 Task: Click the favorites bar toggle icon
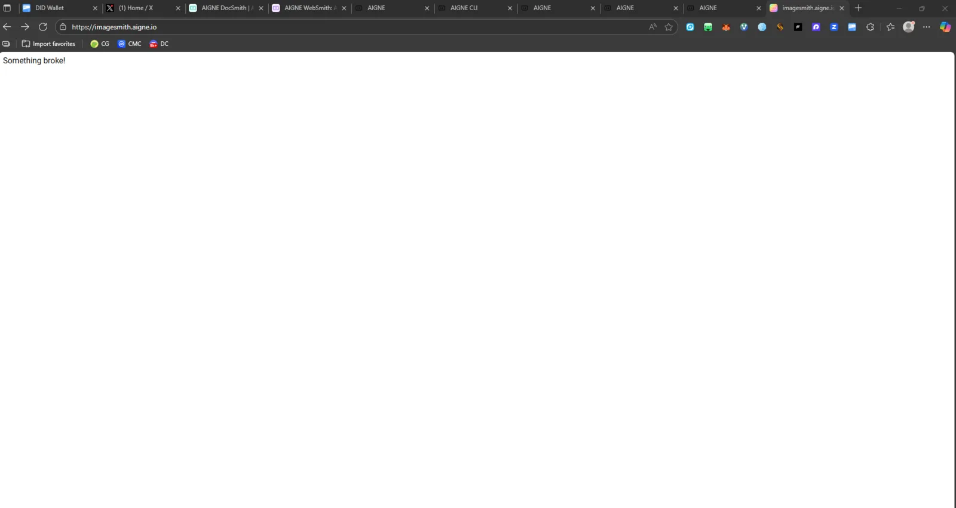coord(6,44)
